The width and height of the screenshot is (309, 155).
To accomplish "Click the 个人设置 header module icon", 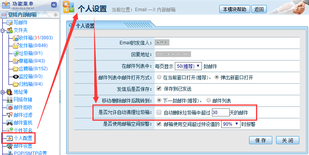I will tap(68, 7).
